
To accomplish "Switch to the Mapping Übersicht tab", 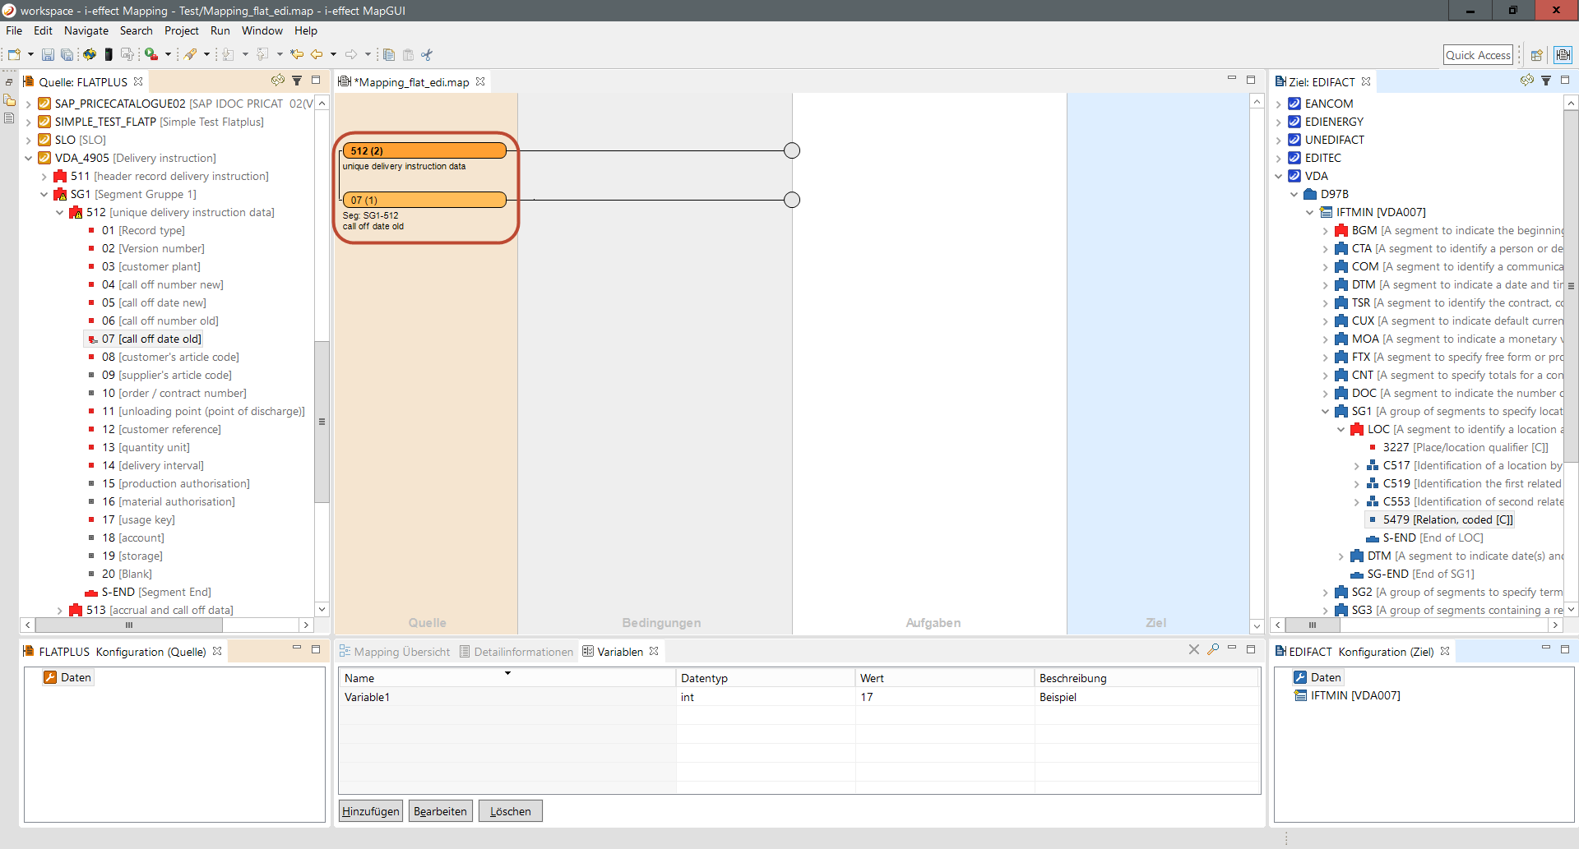I will coord(395,652).
